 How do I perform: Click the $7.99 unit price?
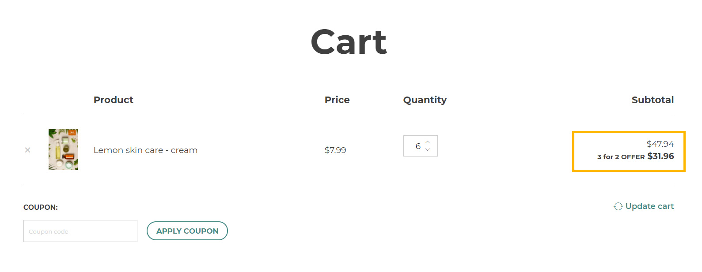coord(335,150)
